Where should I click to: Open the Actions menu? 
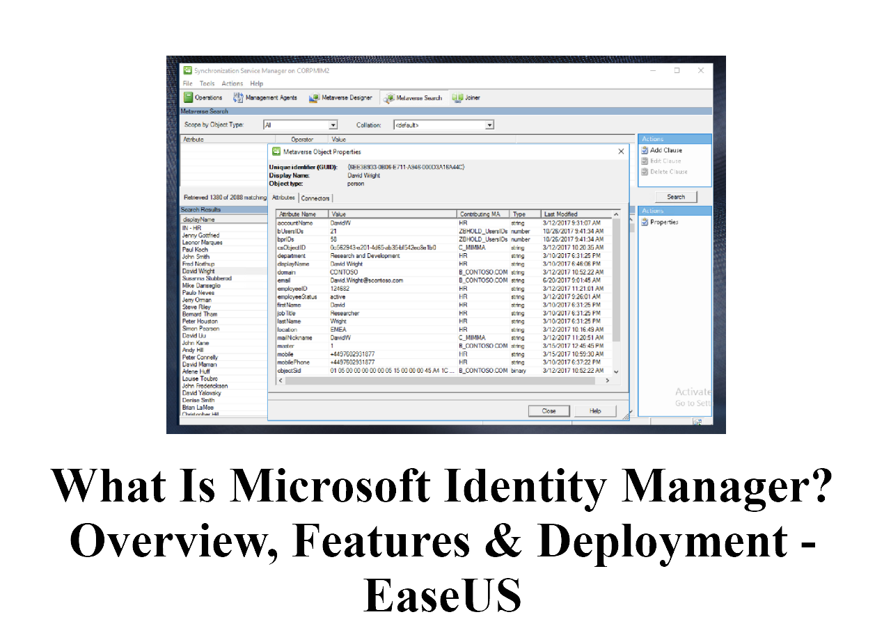232,83
